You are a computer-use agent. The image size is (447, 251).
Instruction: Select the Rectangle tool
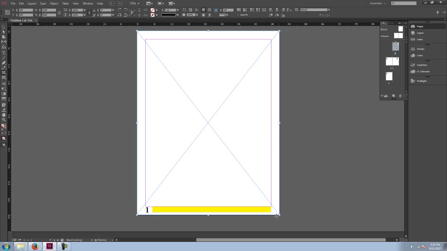[x=4, y=77]
